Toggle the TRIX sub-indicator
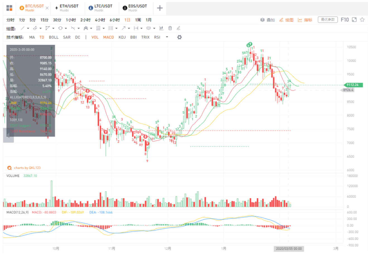 tap(146, 37)
